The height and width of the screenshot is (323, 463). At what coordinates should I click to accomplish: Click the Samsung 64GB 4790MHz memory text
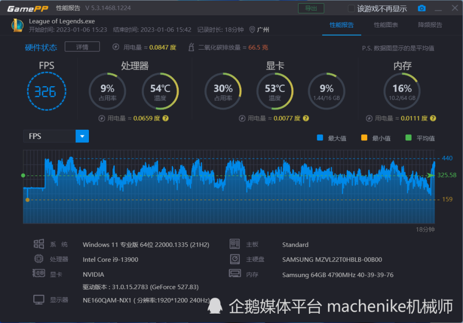pyautogui.click(x=338, y=275)
